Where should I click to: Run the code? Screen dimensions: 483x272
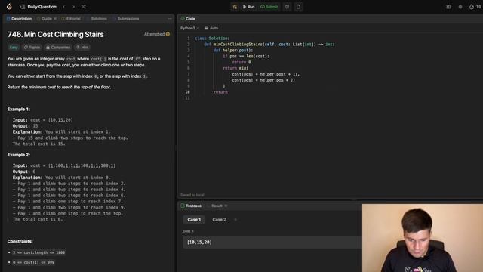[x=248, y=7]
